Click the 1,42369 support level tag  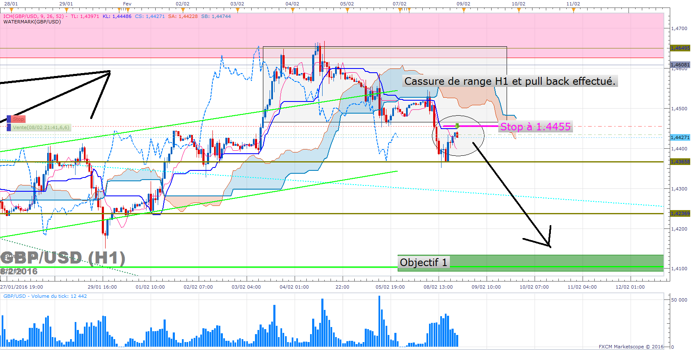pyautogui.click(x=680, y=213)
